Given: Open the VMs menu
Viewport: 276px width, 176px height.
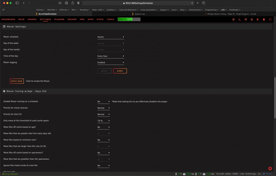Looking at the screenshot, I should [x=82, y=19].
